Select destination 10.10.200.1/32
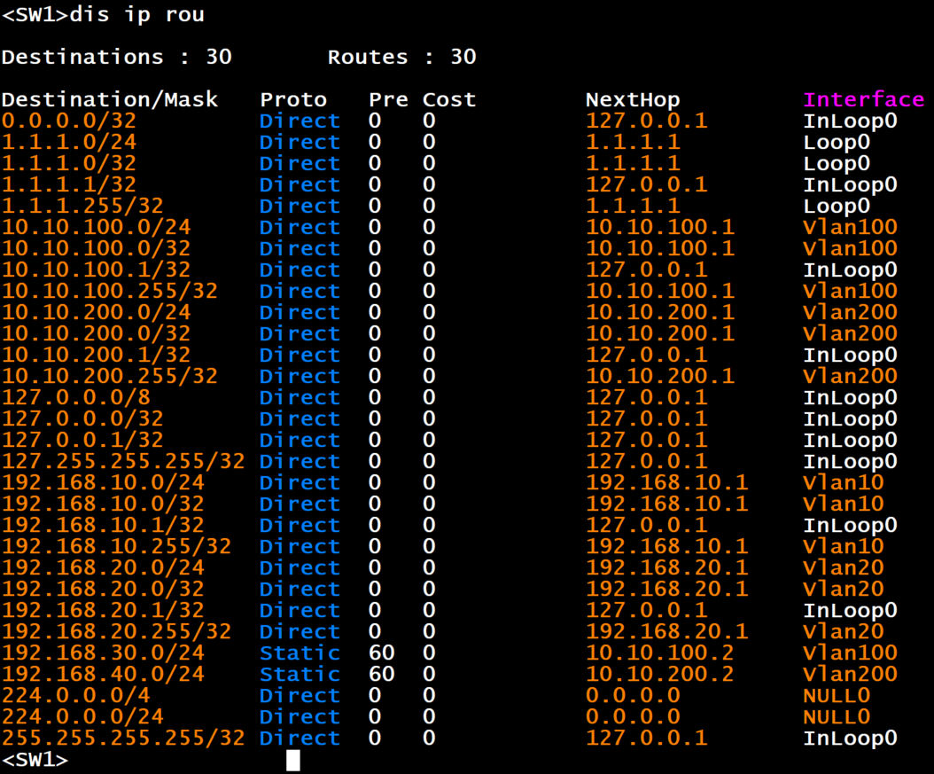Viewport: 934px width, 774px height. (97, 356)
